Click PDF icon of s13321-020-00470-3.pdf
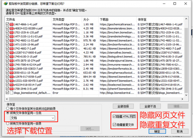Screen dimensions: 193x138 click(x=12, y=81)
